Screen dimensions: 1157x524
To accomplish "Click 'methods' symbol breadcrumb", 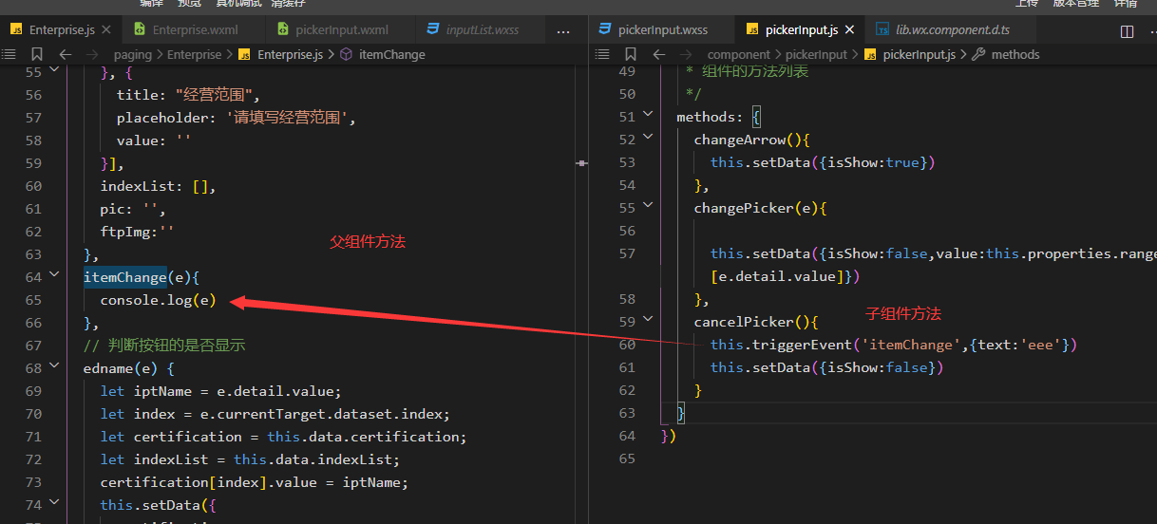I will [1005, 54].
